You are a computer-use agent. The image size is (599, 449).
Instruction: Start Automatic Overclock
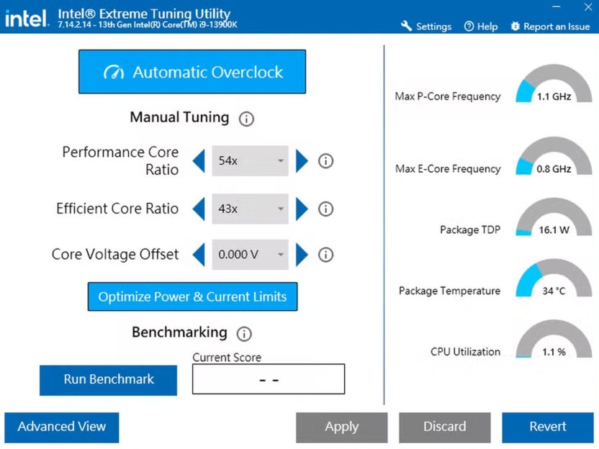[192, 72]
